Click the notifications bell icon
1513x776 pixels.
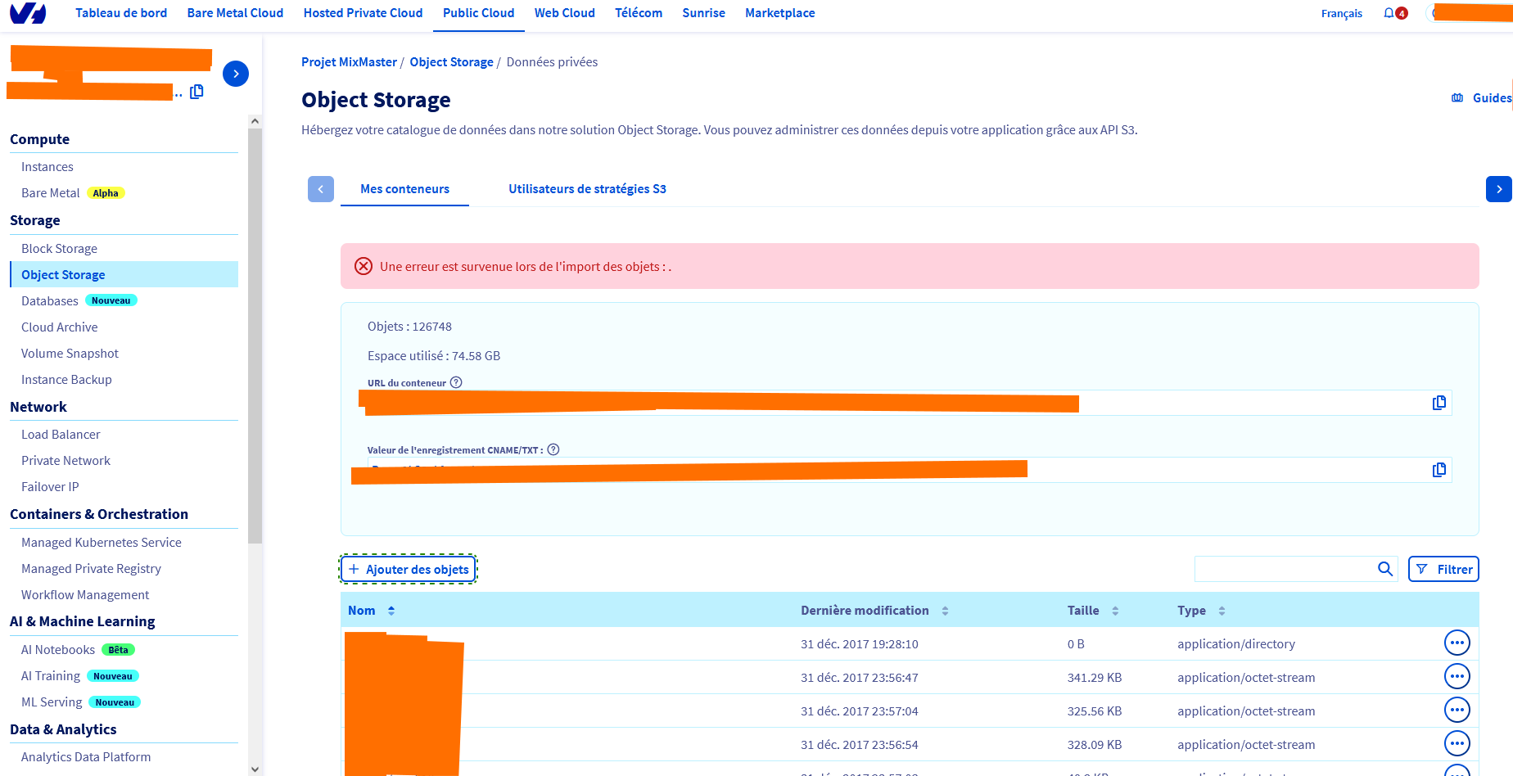(x=1389, y=13)
